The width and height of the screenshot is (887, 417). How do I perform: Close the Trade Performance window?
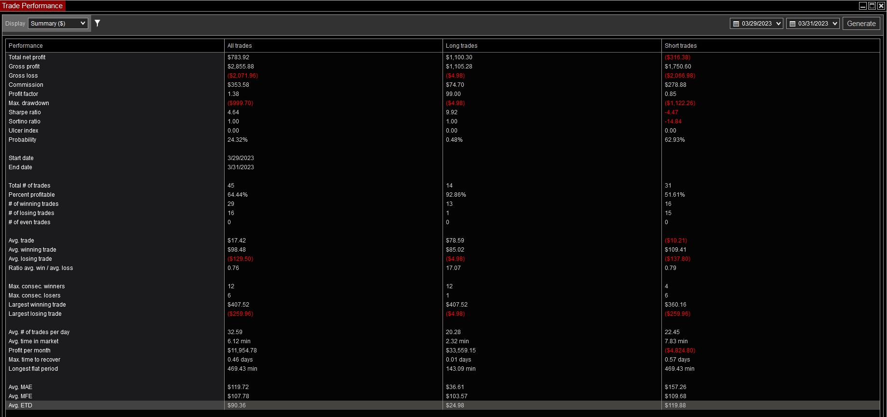(x=881, y=6)
